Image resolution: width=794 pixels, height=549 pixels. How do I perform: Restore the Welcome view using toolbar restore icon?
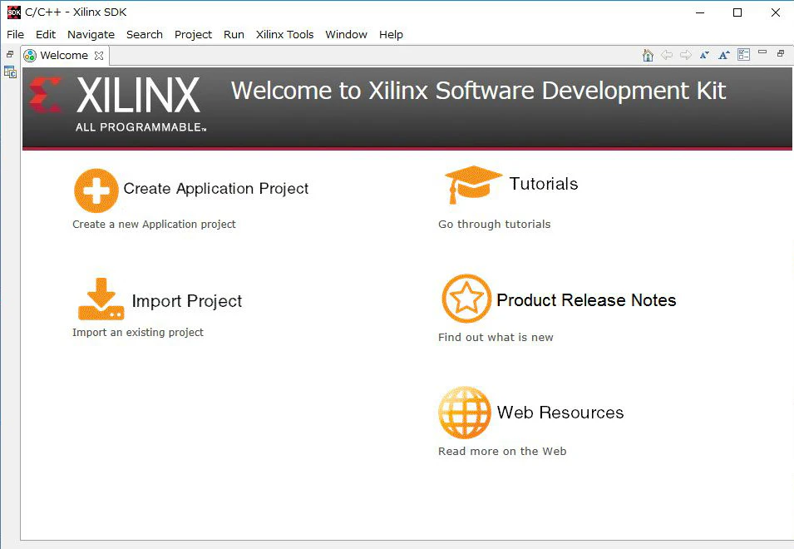[781, 52]
